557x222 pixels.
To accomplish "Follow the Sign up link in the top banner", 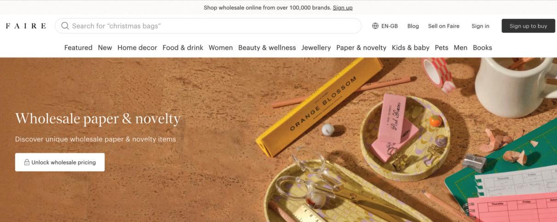I will pyautogui.click(x=343, y=7).
